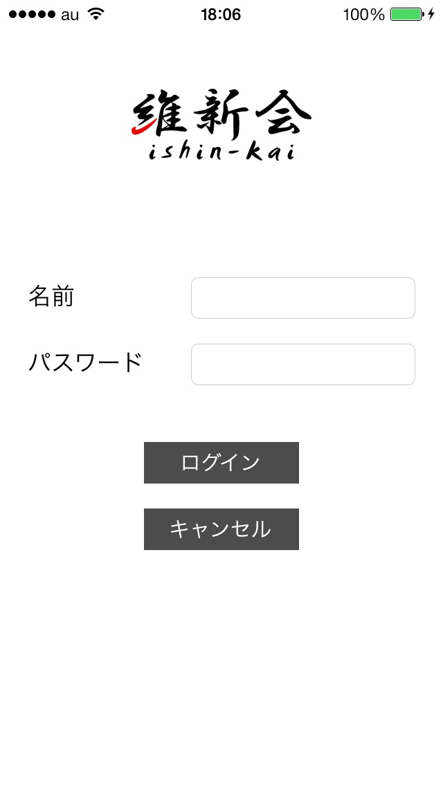Tap the 維新会 calligraphy logo

click(x=221, y=114)
